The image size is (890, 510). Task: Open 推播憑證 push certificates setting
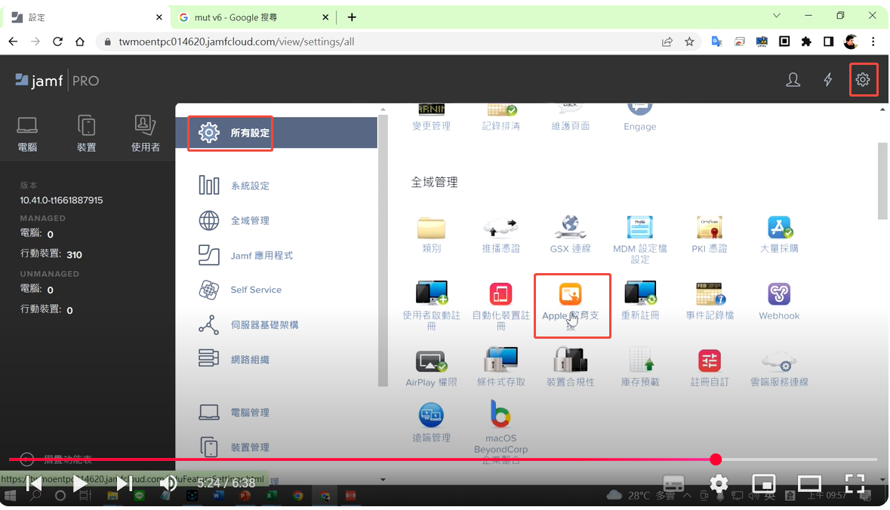click(x=500, y=228)
